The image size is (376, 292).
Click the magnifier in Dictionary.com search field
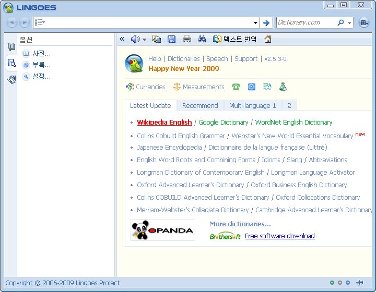[x=340, y=22]
